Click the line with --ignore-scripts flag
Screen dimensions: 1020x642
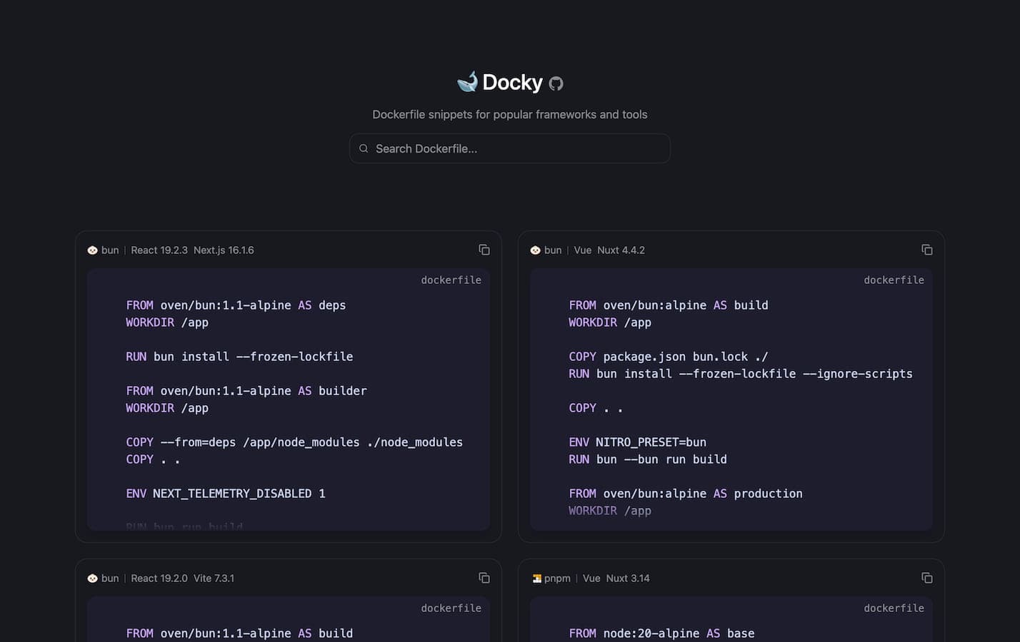(741, 374)
